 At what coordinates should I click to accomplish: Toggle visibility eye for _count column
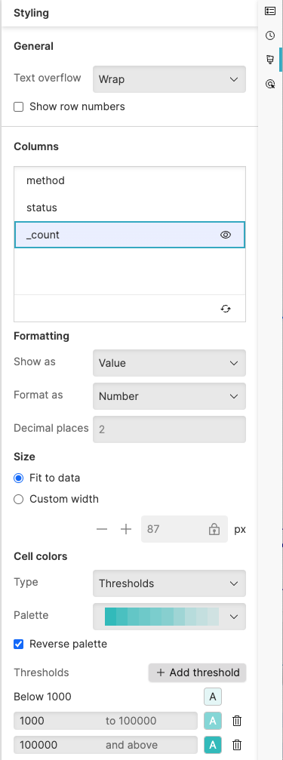tap(226, 235)
